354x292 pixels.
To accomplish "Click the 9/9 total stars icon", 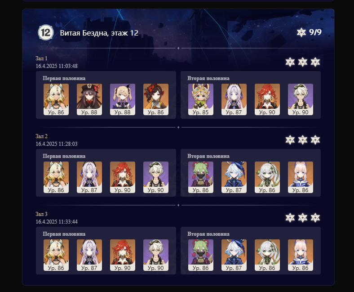I will click(x=301, y=32).
